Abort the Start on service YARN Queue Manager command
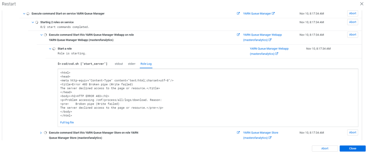 click(x=353, y=14)
